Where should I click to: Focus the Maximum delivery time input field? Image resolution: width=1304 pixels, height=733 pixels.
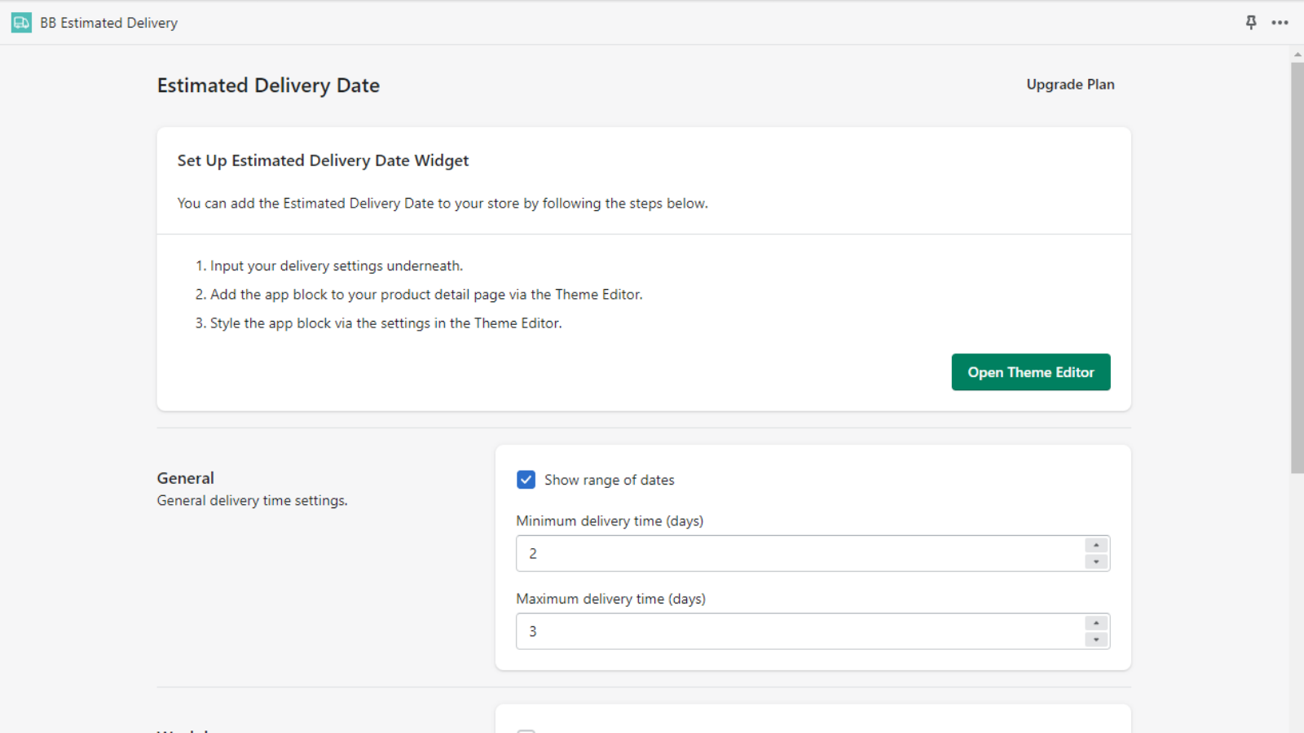(x=799, y=632)
